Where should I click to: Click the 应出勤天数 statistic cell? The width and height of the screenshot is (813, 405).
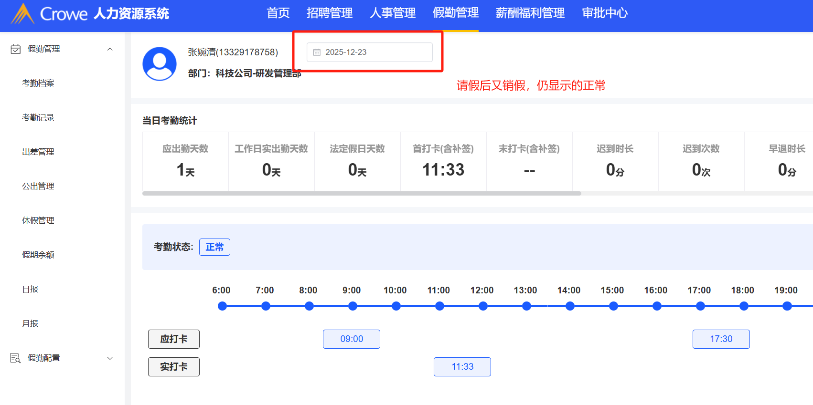(185, 162)
